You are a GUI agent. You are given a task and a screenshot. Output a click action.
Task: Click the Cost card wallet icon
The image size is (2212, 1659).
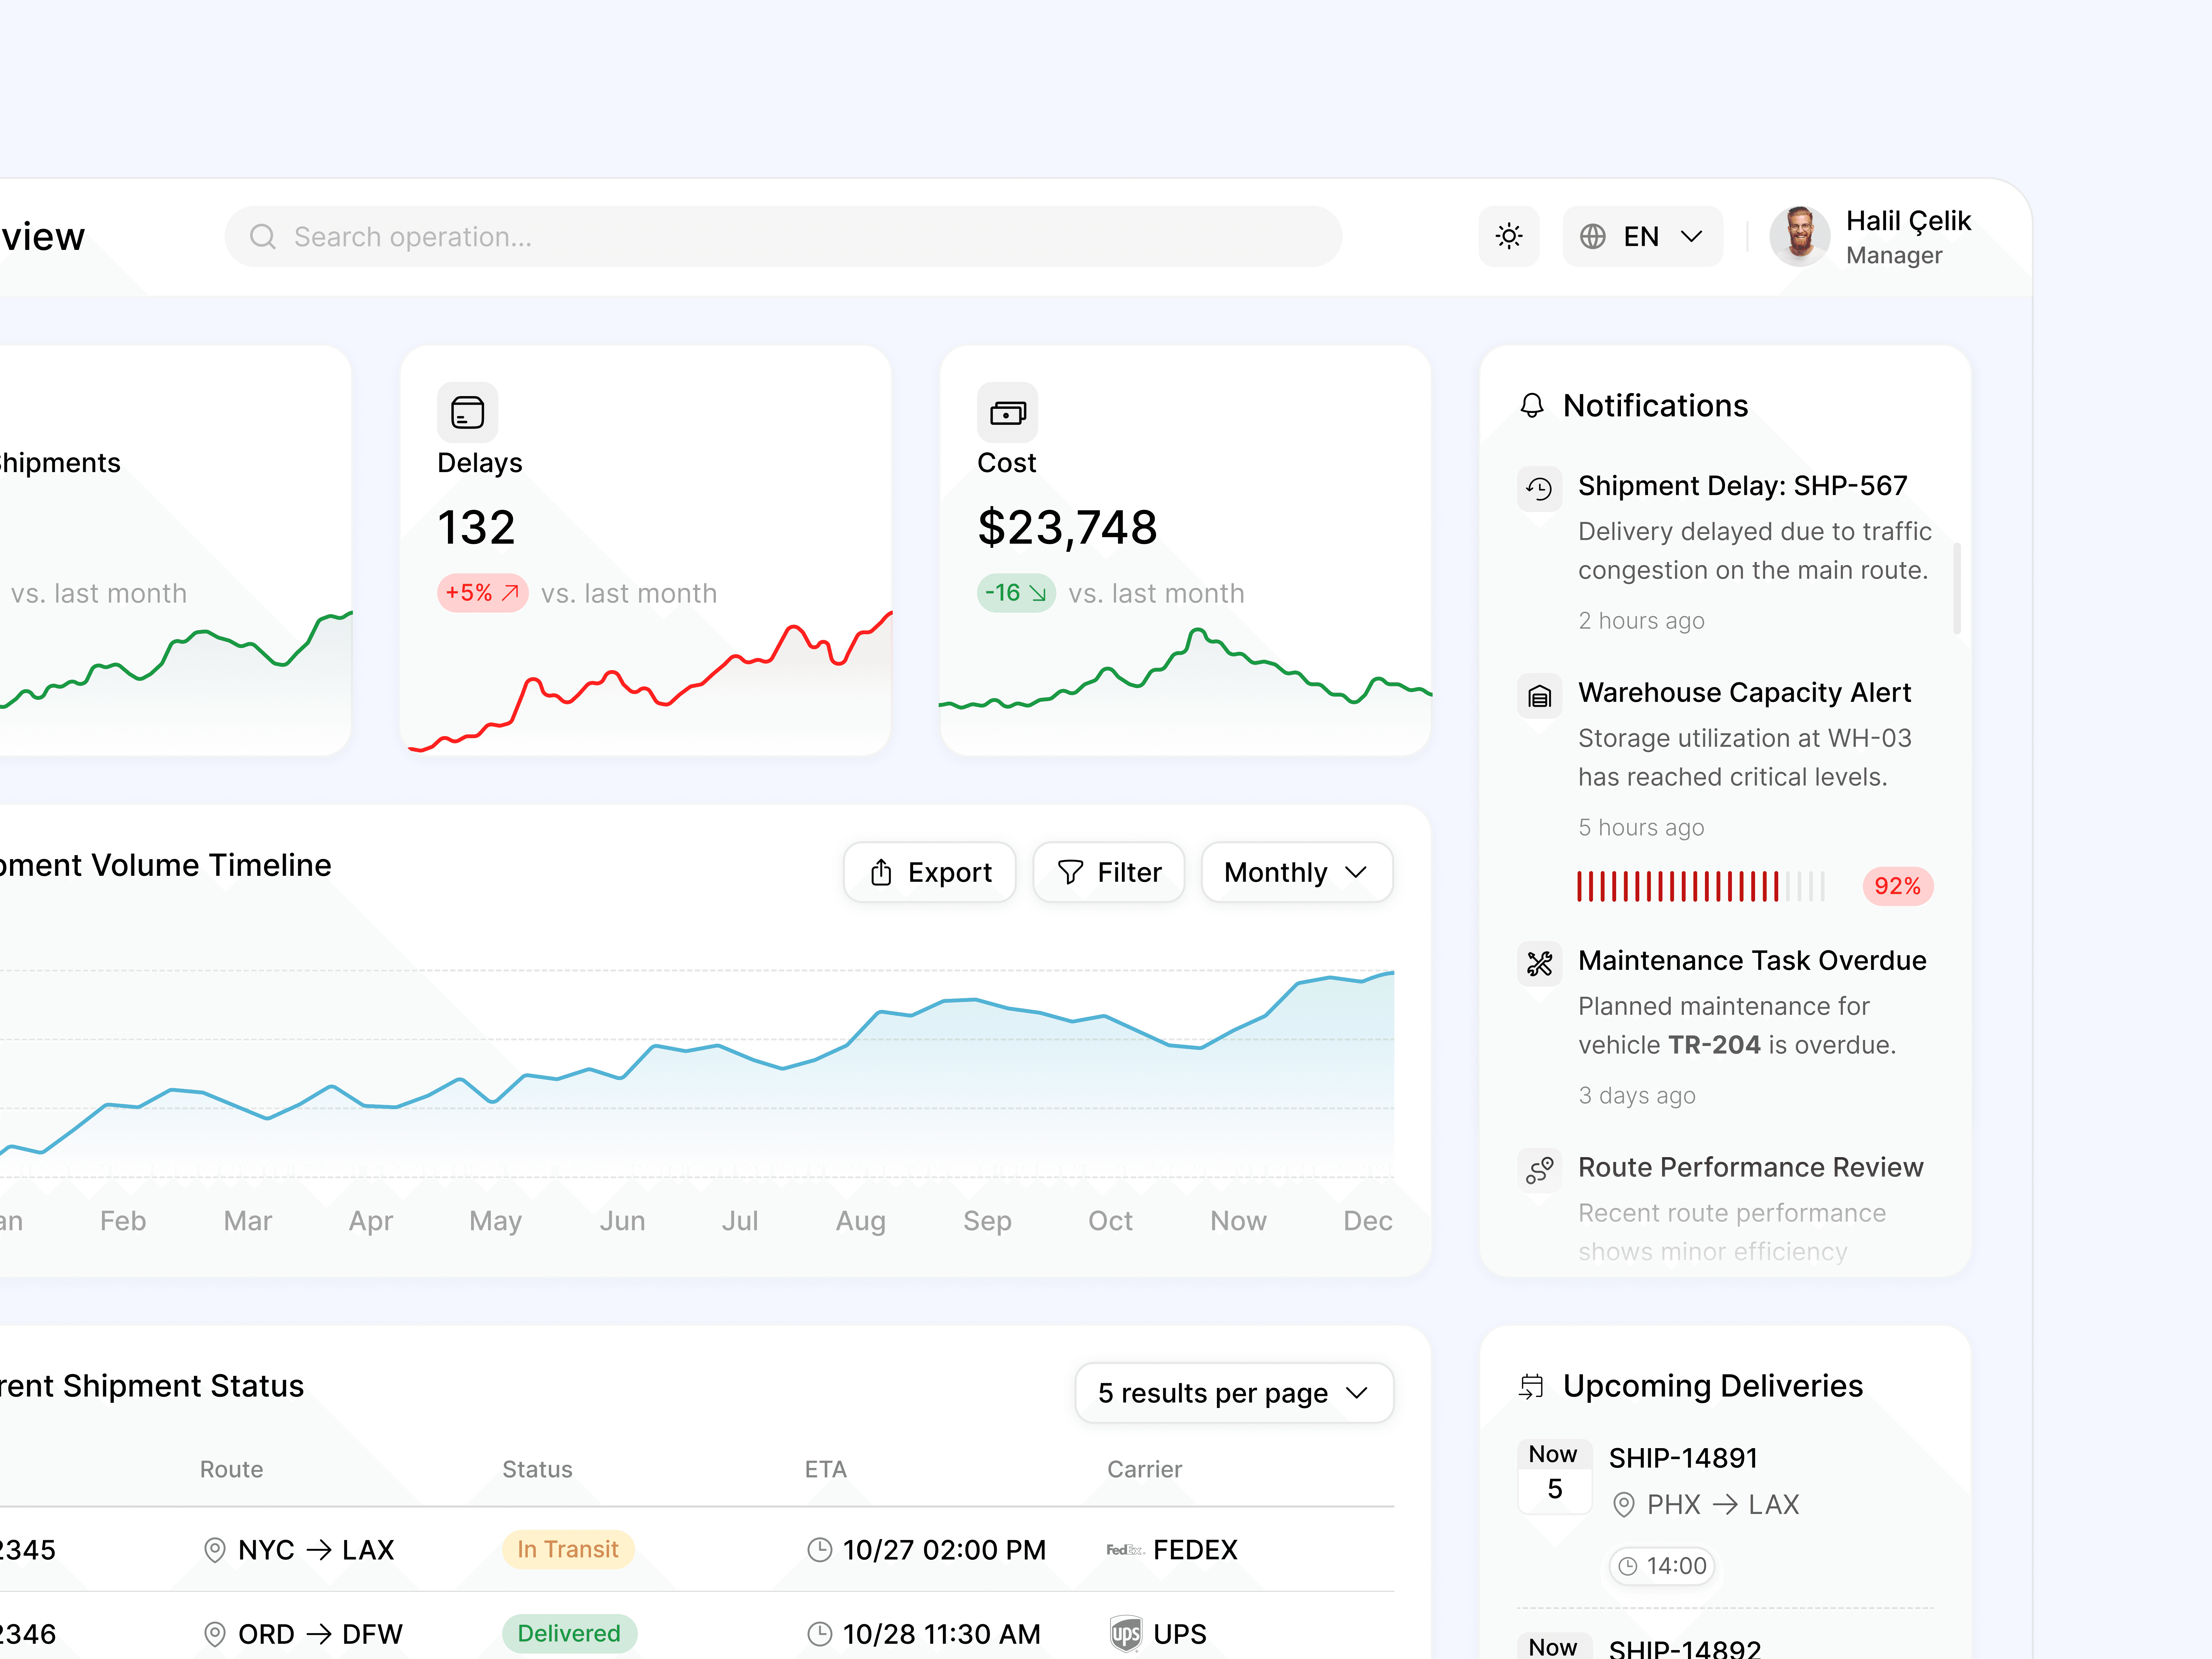click(1007, 412)
